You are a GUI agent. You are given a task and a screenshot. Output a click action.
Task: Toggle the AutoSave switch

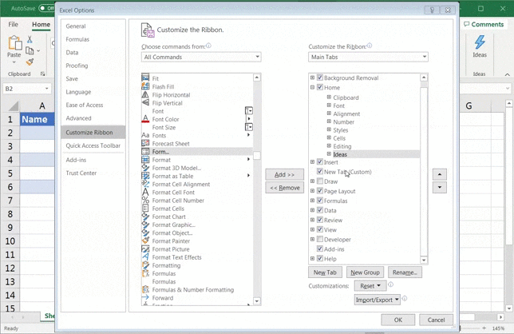point(46,8)
